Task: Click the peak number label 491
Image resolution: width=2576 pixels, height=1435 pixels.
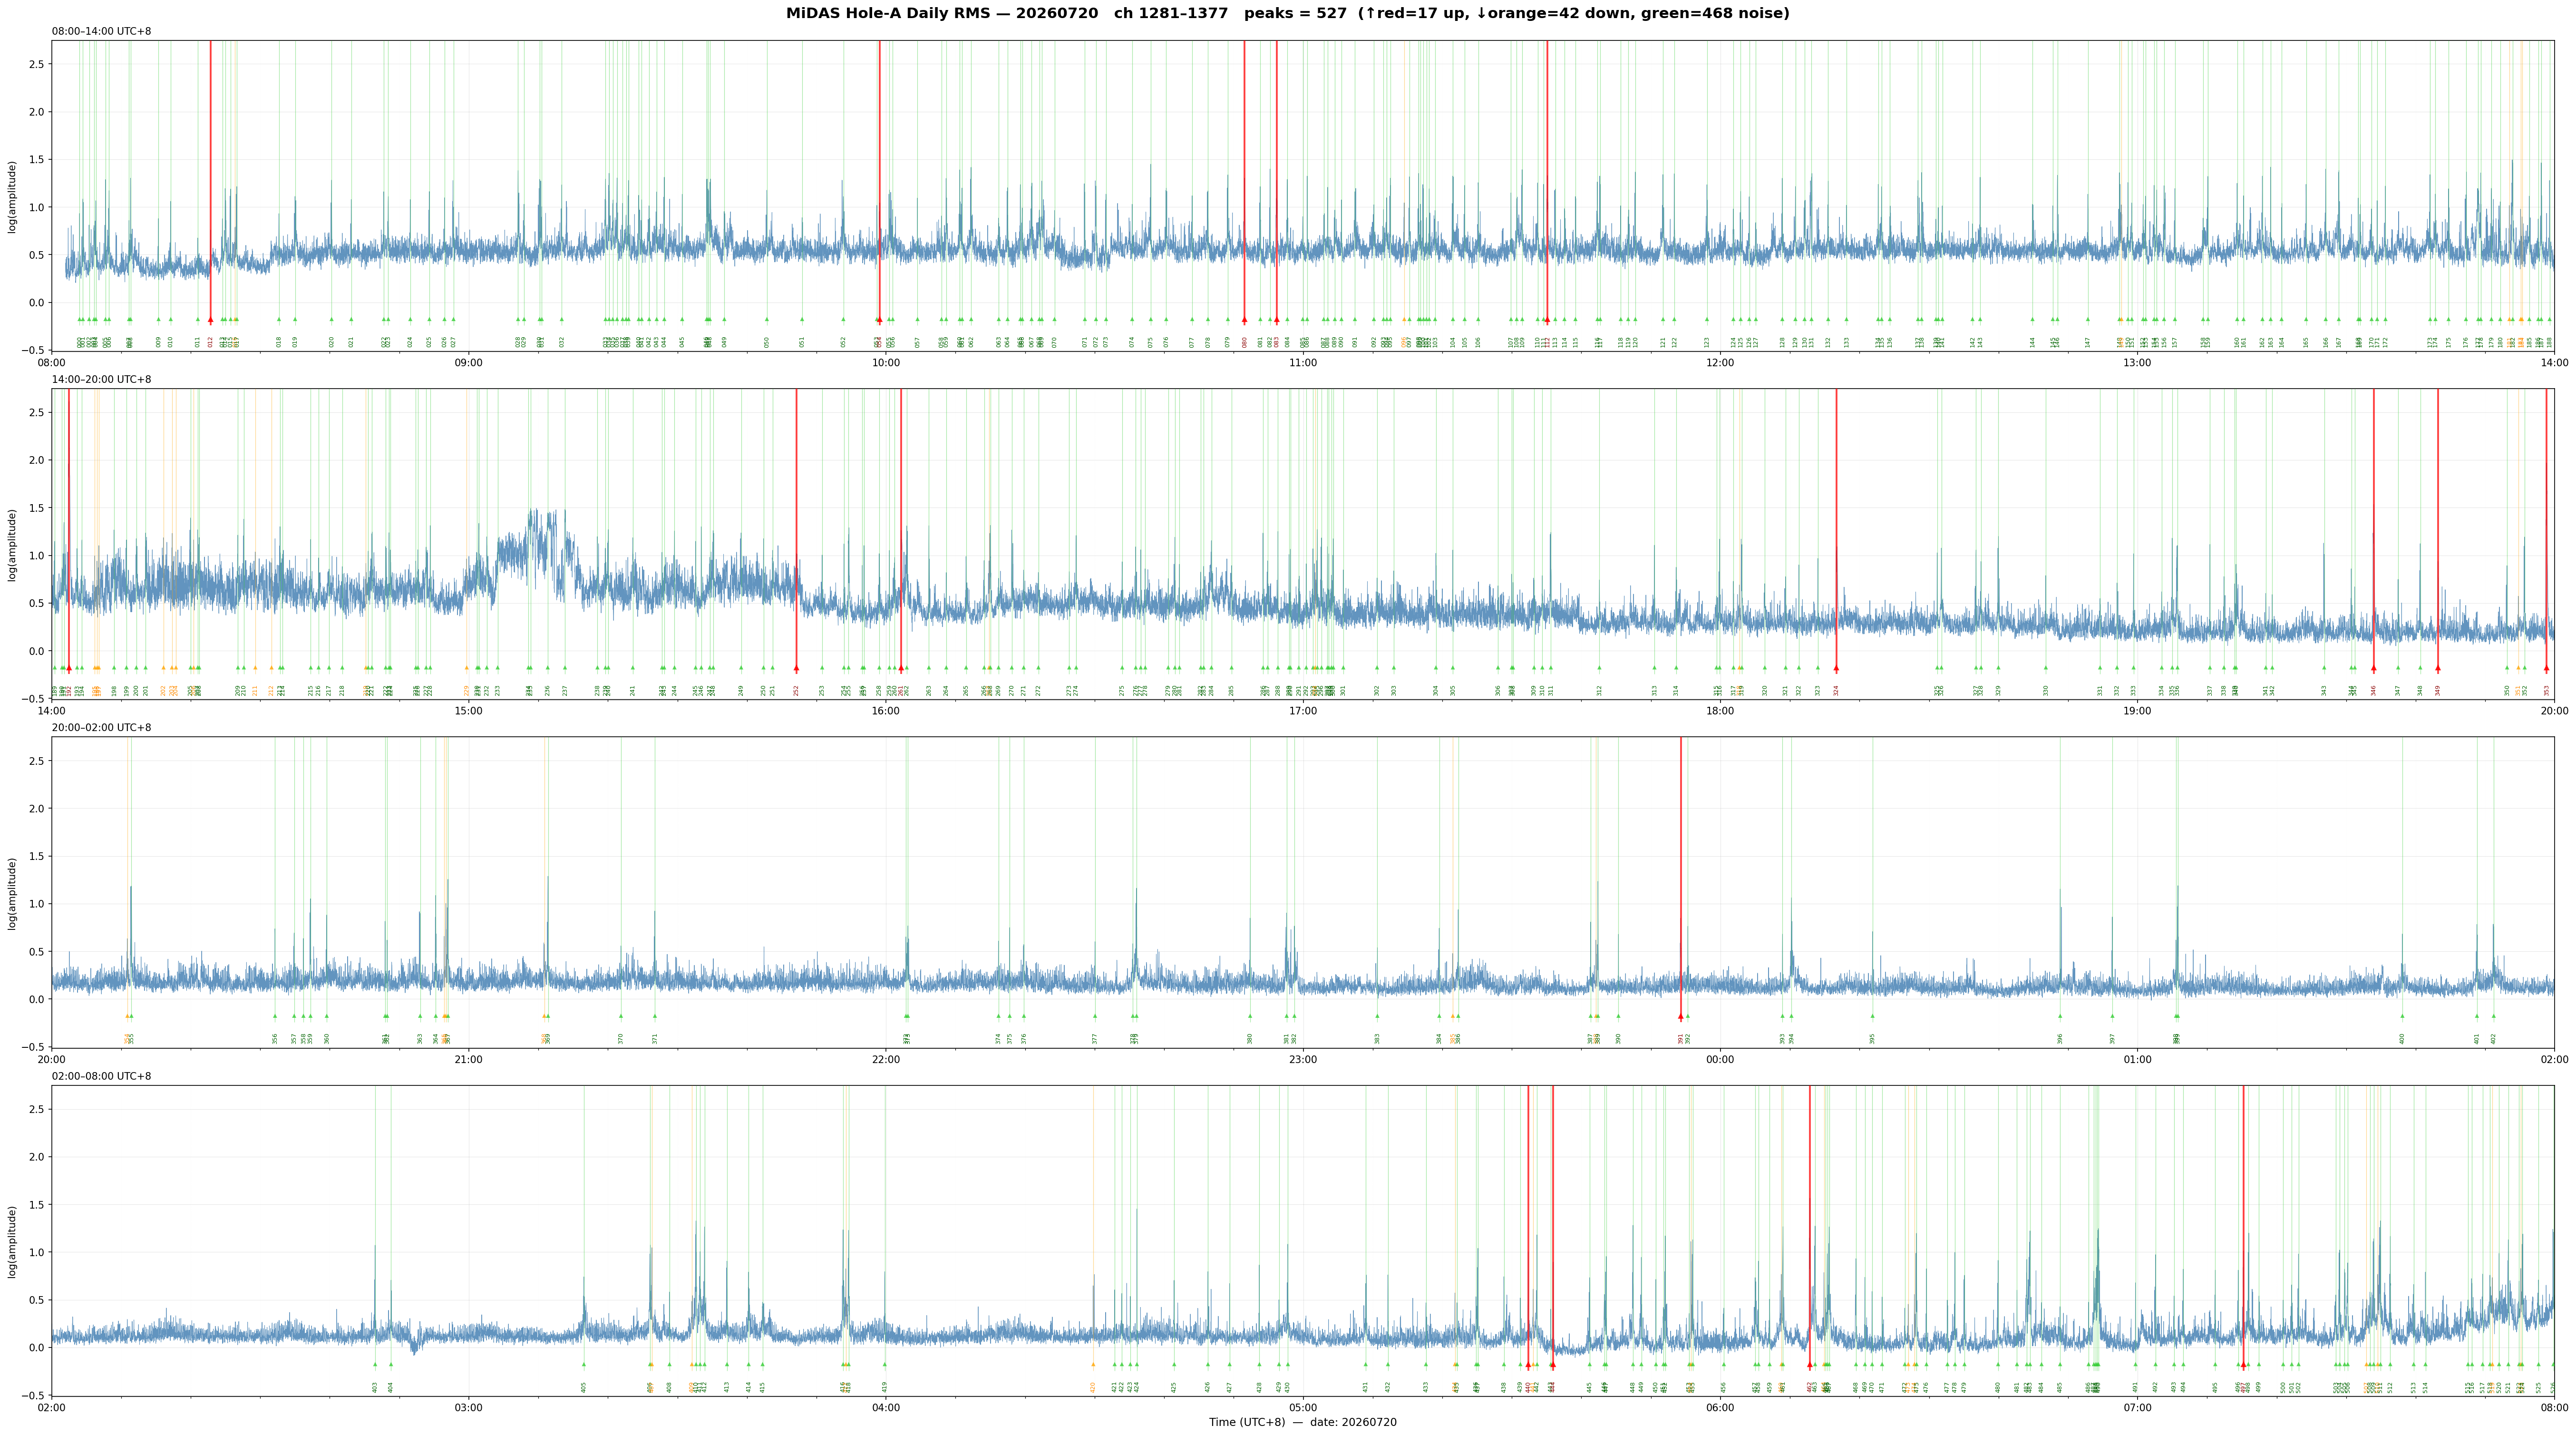Action: point(2135,1387)
